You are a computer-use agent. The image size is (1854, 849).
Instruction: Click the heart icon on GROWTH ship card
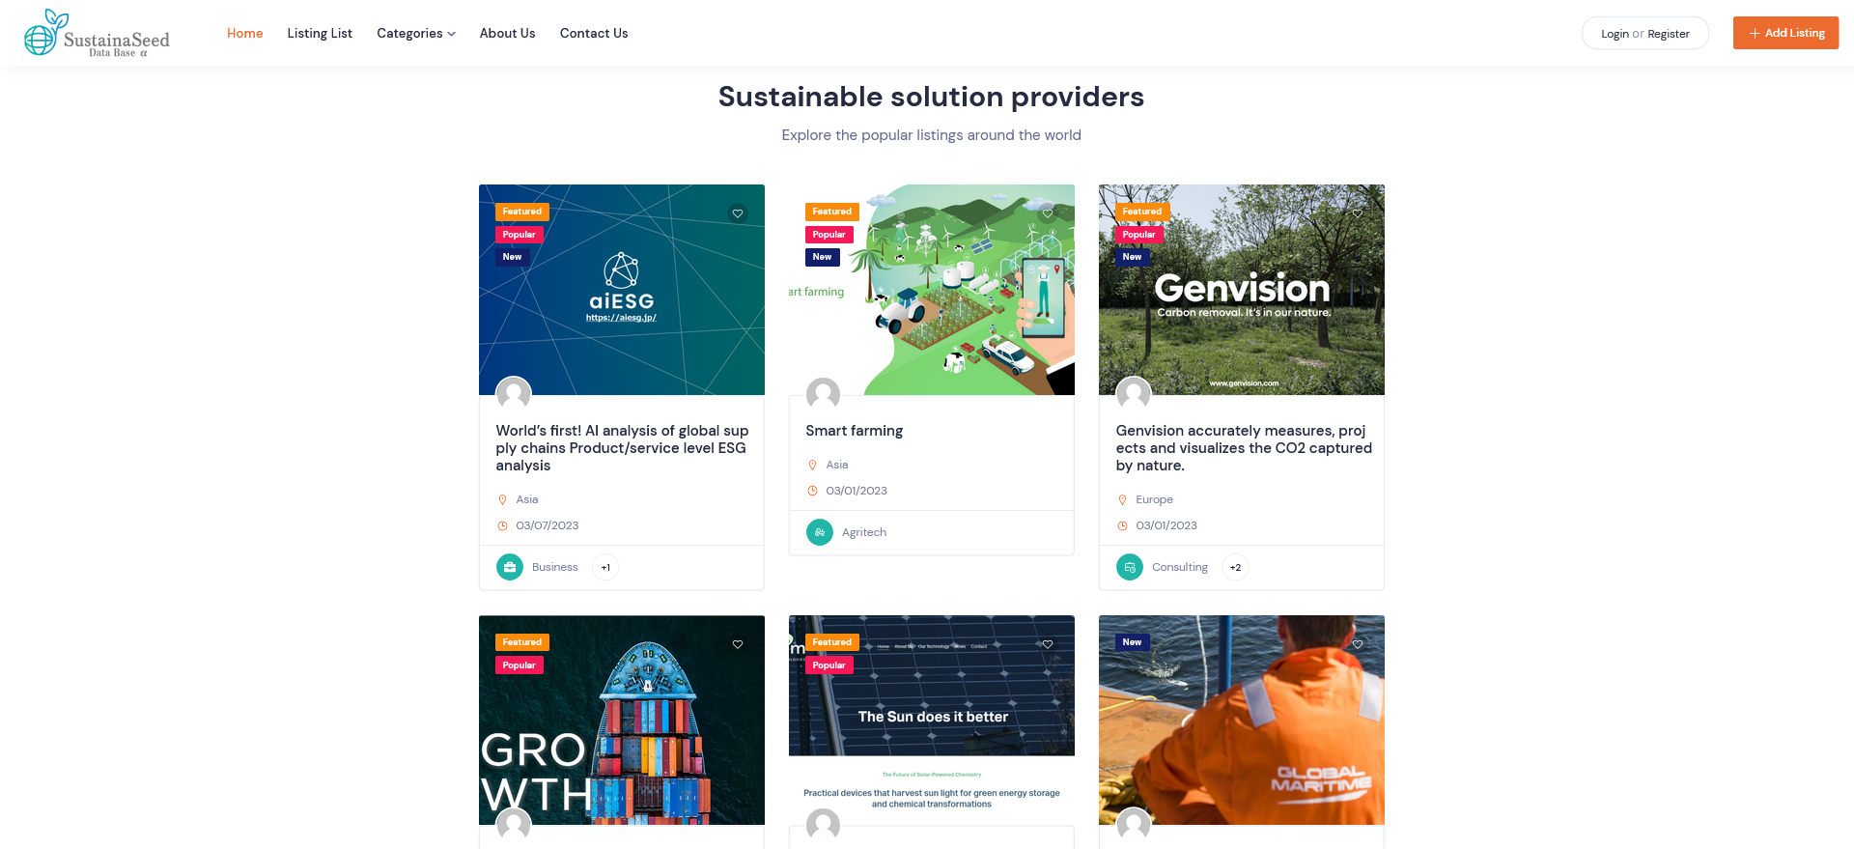(x=738, y=644)
